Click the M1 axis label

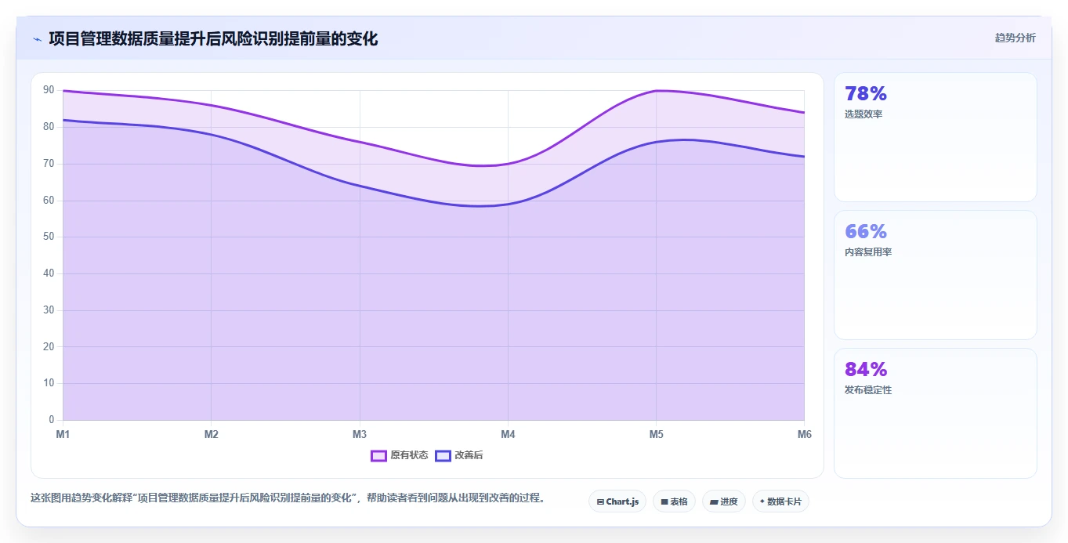click(63, 434)
